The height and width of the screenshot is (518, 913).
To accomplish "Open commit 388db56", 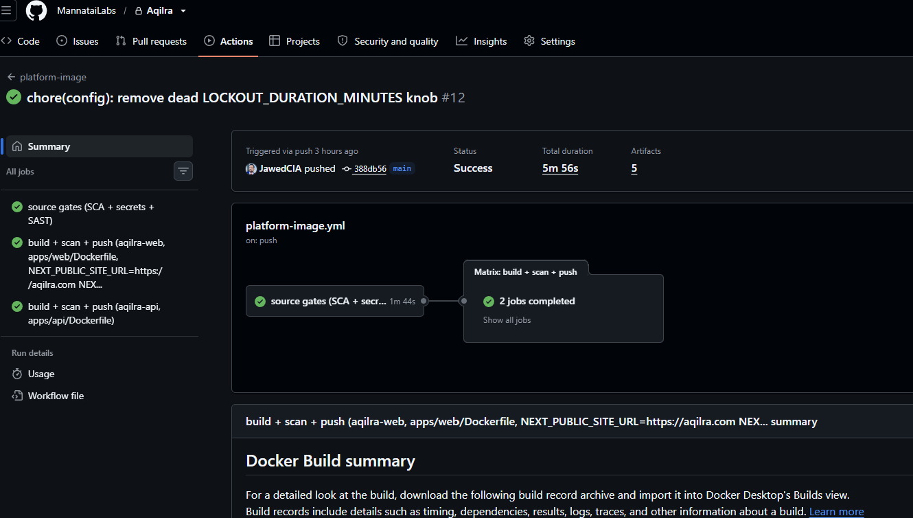I will click(x=369, y=168).
